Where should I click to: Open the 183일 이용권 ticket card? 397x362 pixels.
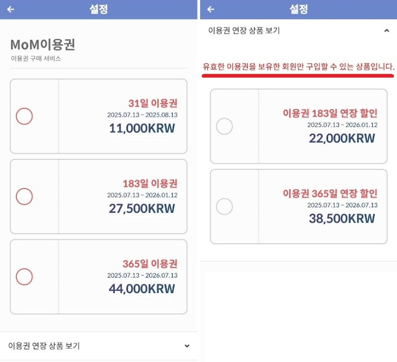[x=99, y=196]
